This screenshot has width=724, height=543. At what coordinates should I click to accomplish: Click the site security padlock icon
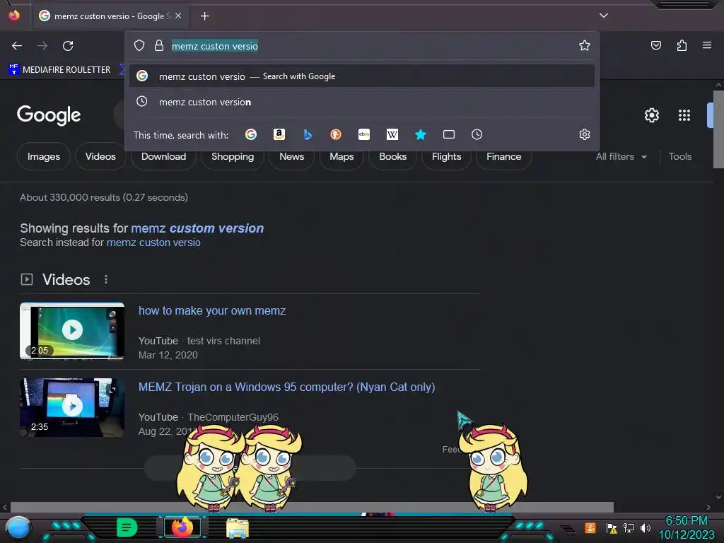coord(159,45)
